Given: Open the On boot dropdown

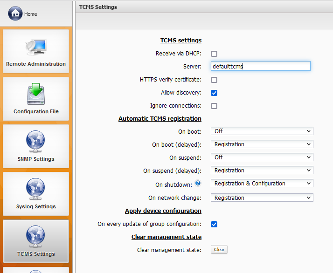Looking at the screenshot, I should [262, 131].
